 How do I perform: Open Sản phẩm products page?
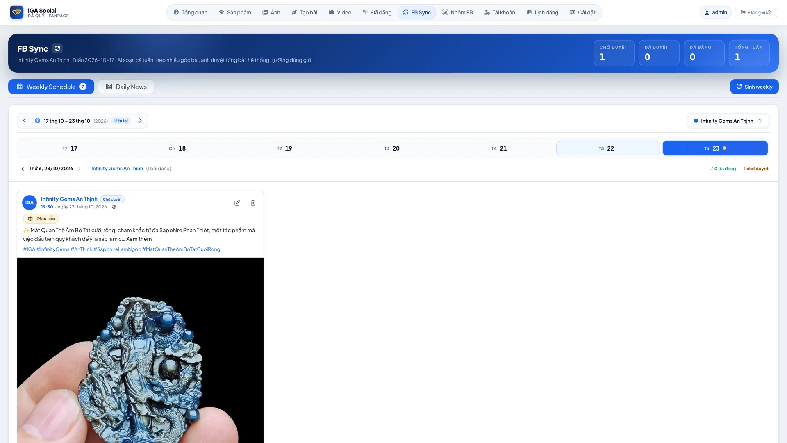pos(235,12)
